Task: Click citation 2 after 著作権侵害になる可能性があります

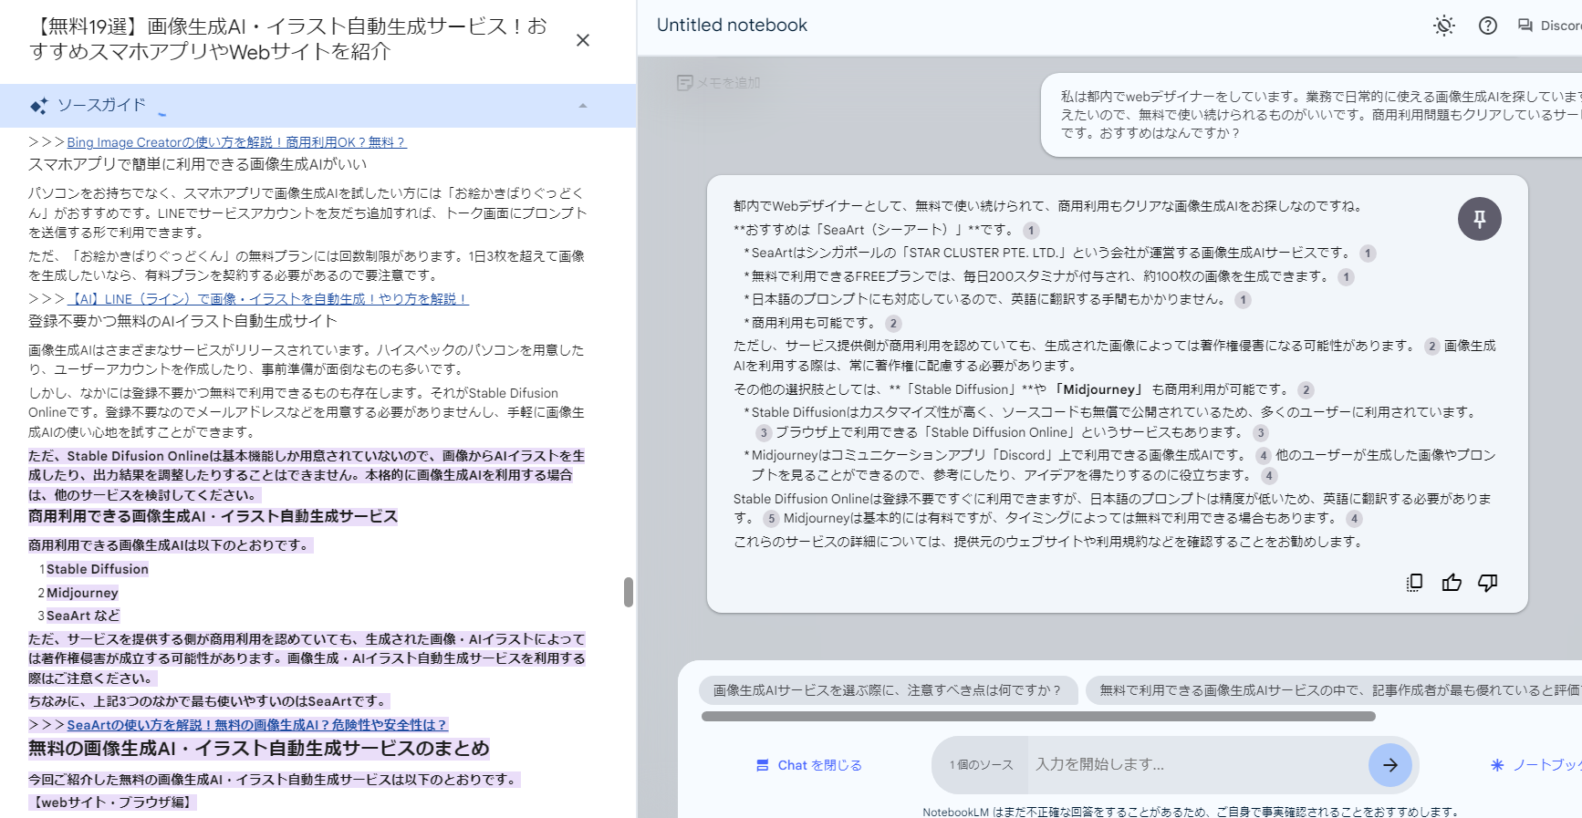Action: click(1431, 347)
